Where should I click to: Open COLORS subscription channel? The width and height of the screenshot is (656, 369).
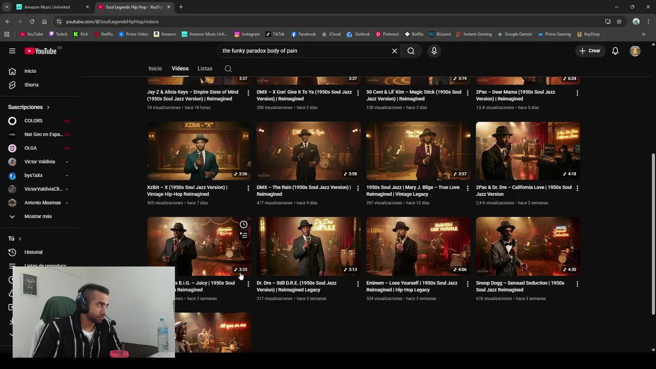[34, 121]
